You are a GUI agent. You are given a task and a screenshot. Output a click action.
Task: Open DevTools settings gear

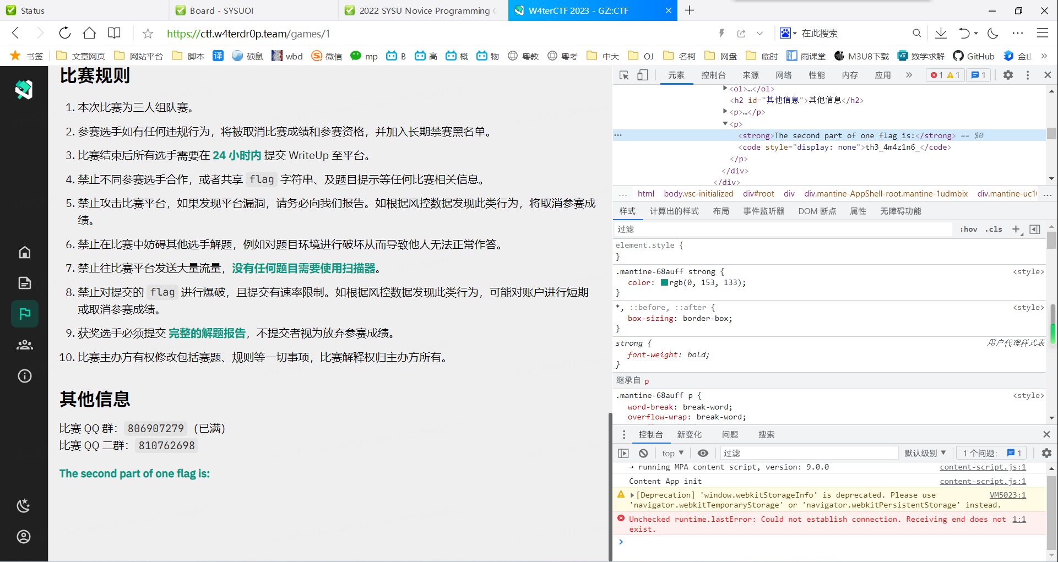[1008, 75]
